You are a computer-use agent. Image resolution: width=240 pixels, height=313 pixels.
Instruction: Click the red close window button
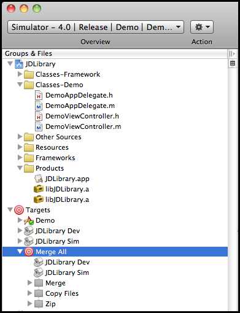(x=11, y=9)
